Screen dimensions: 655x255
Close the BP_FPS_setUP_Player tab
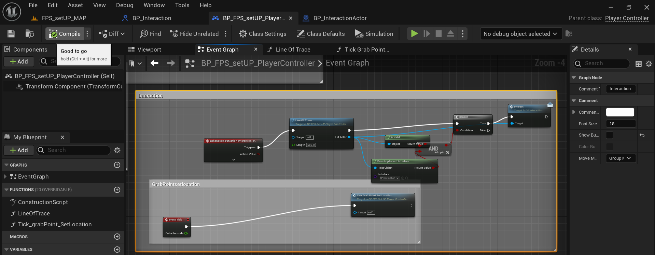pyautogui.click(x=291, y=18)
